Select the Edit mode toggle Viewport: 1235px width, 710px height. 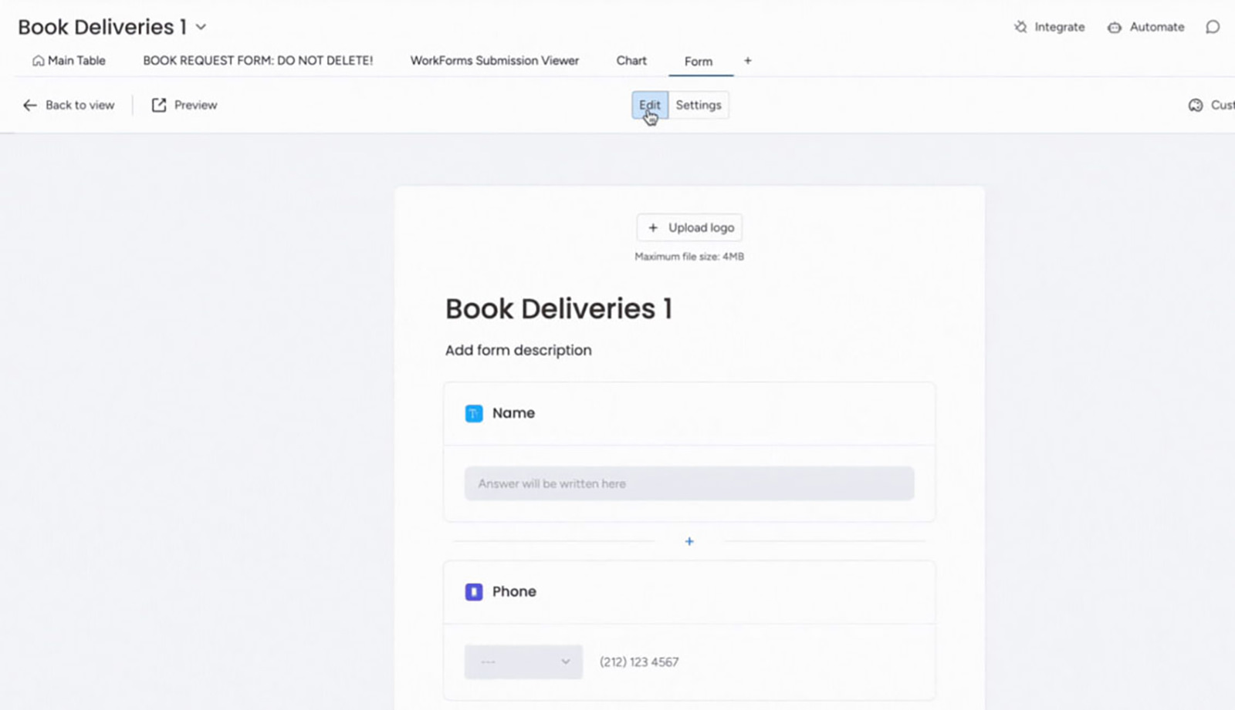point(649,105)
